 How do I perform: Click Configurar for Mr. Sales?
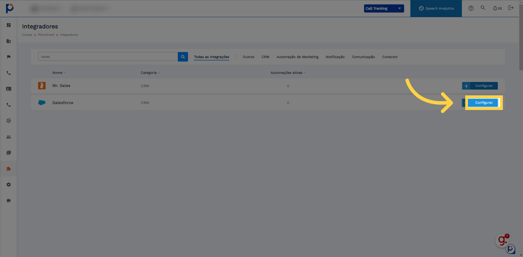[480, 86]
